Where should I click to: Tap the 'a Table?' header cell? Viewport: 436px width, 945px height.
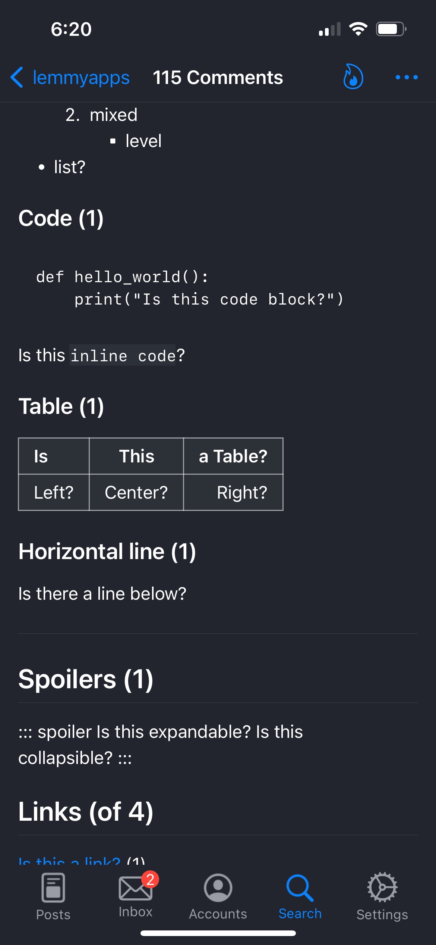(233, 456)
